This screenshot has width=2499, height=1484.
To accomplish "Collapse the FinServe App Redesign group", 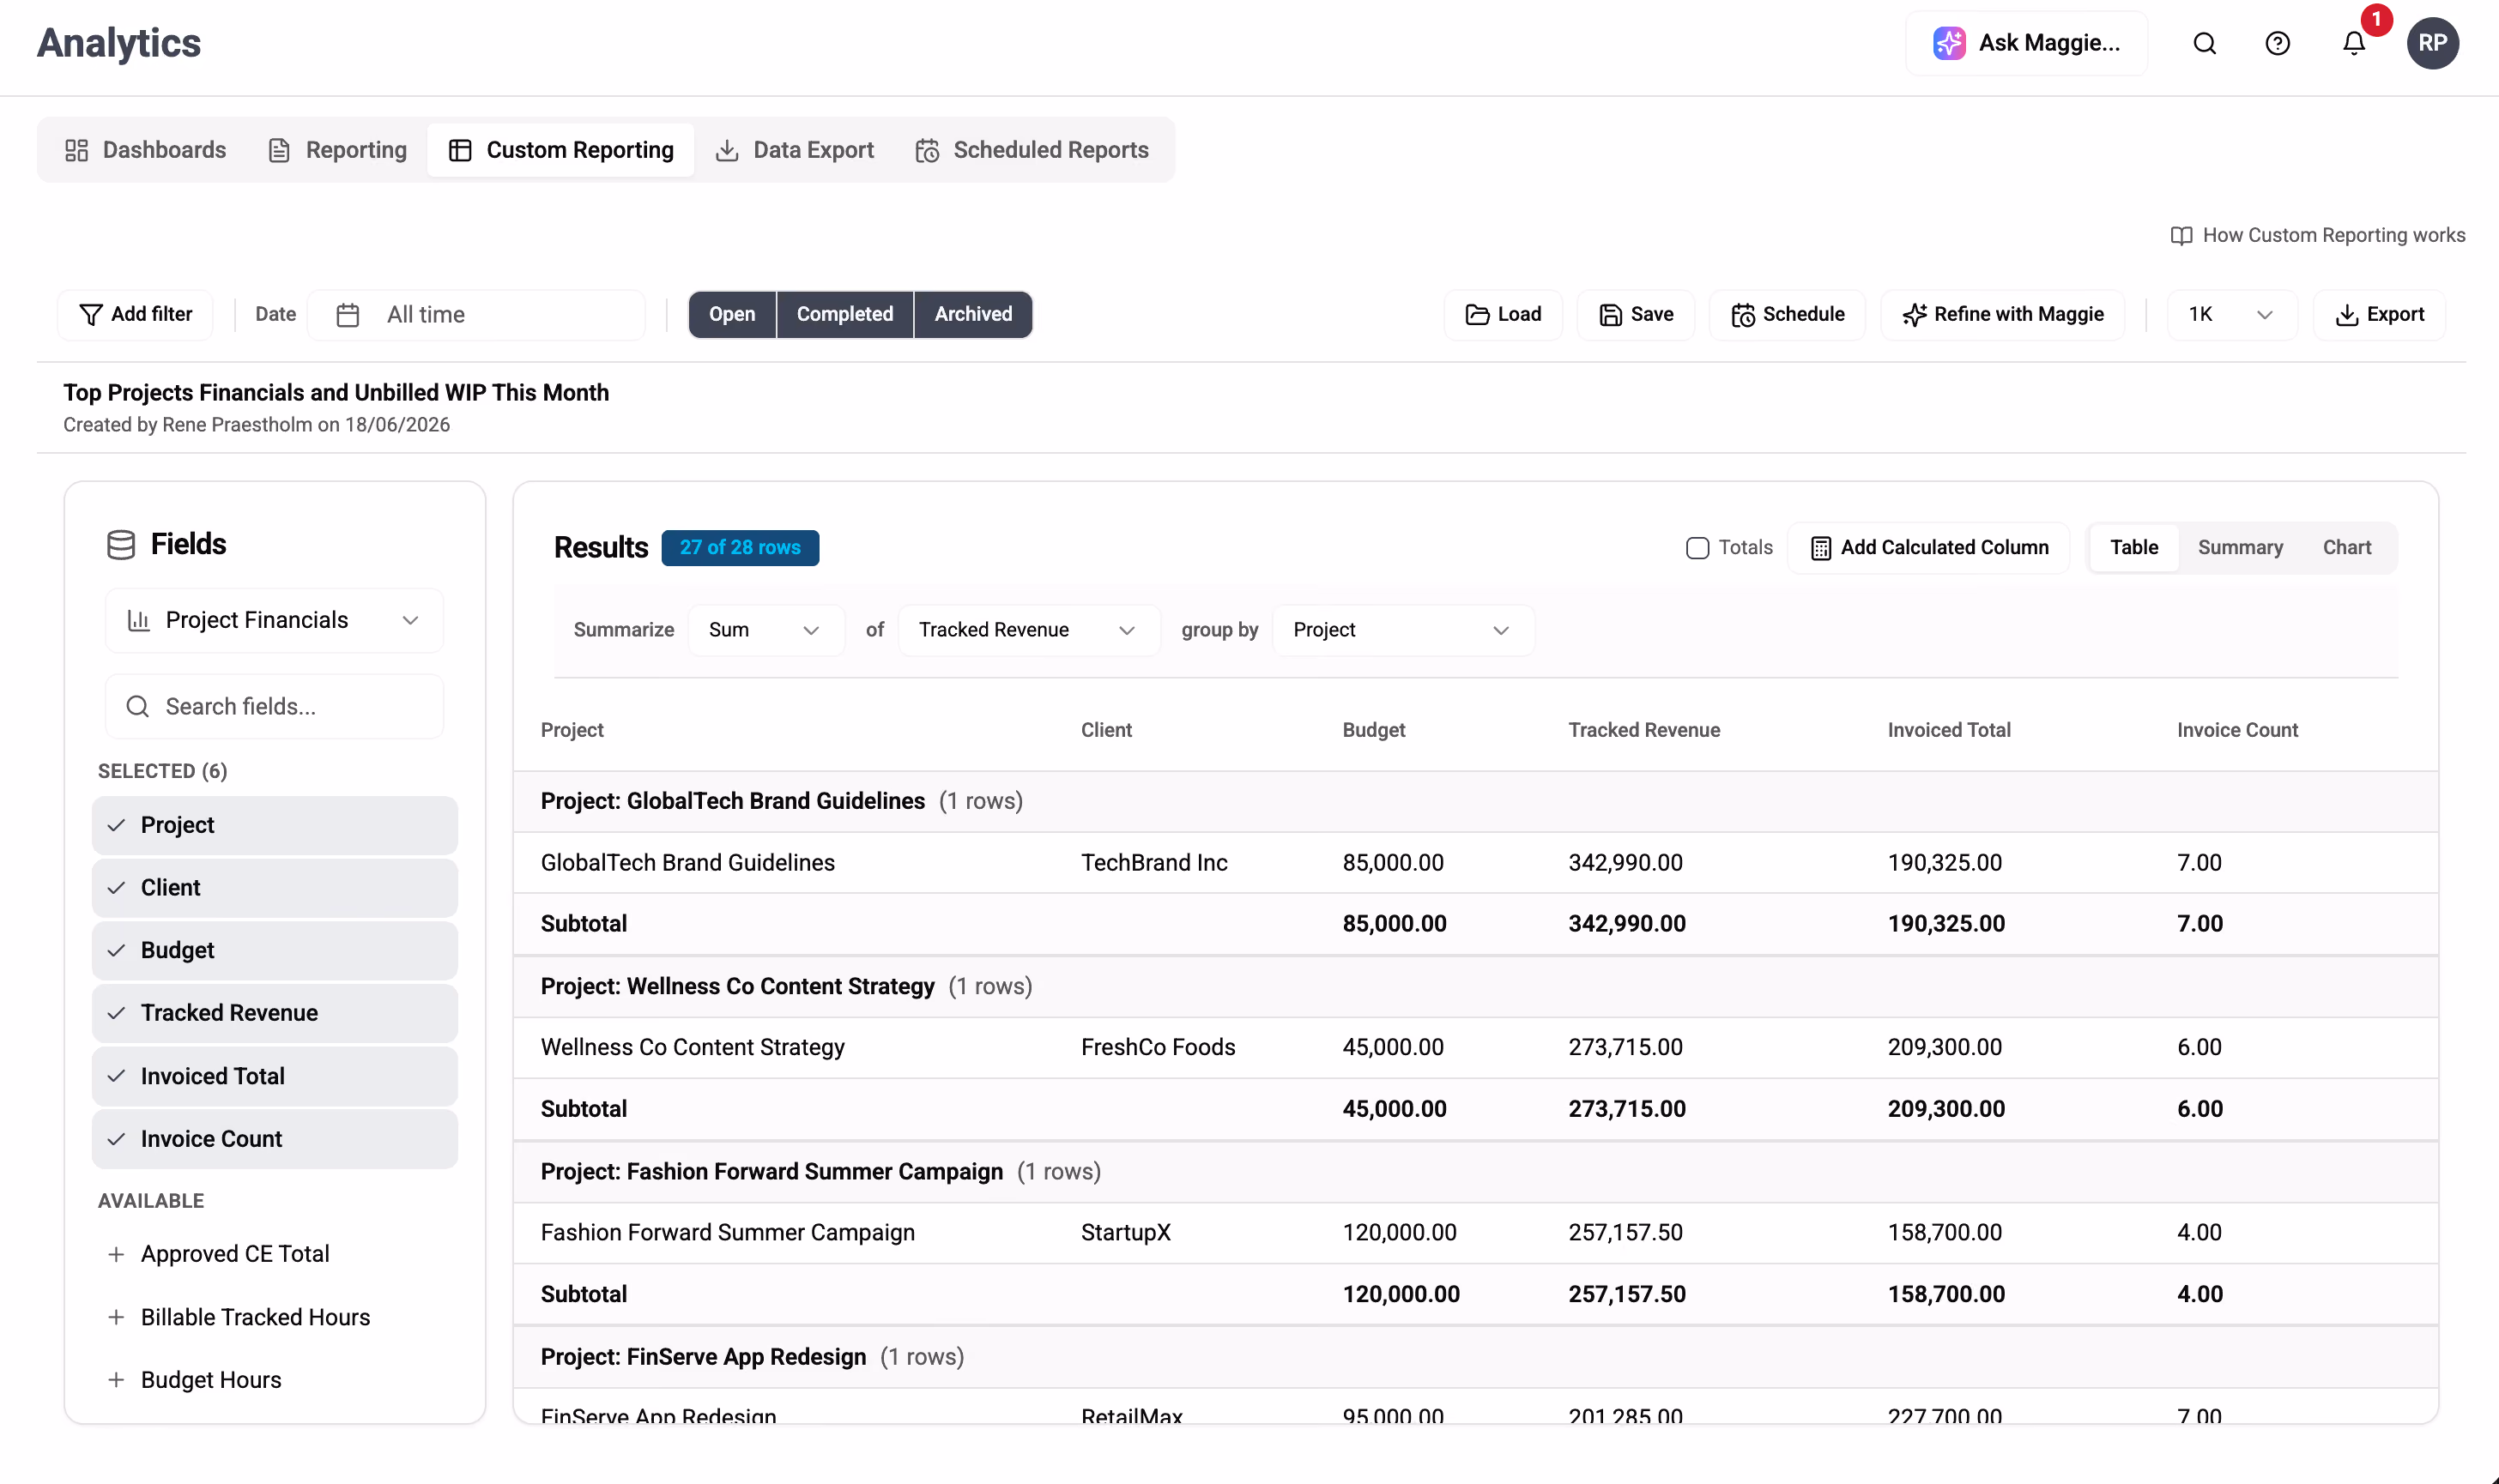I will point(1475,1357).
